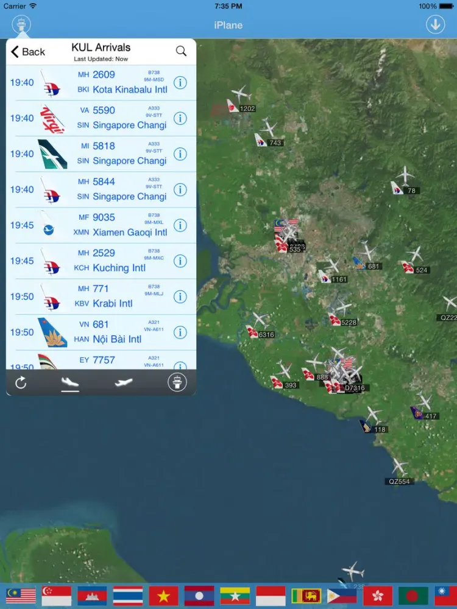This screenshot has height=609, width=457.
Task: Switch to the departures takeoff-plane tab
Action: pos(124,382)
